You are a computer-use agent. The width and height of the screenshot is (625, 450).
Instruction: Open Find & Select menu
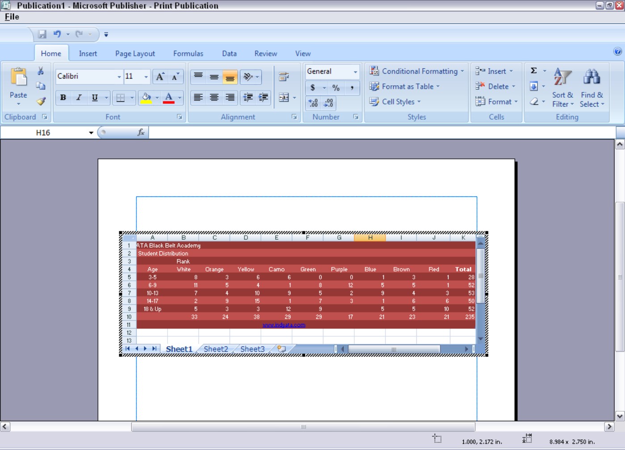[x=592, y=87]
